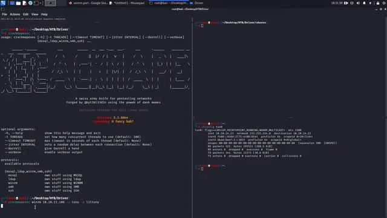Viewport: 387px width, 218px height.
Task: Click the screen recorder tray icon
Action: click(x=346, y=3)
